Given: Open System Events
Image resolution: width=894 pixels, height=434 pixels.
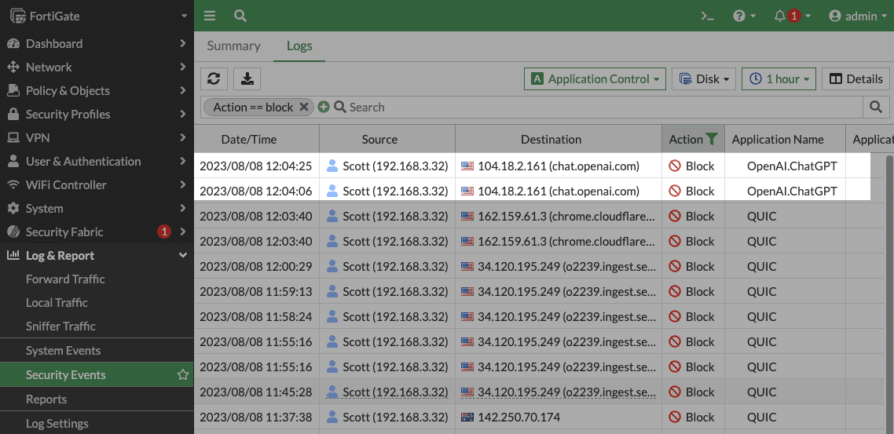Looking at the screenshot, I should tap(63, 350).
